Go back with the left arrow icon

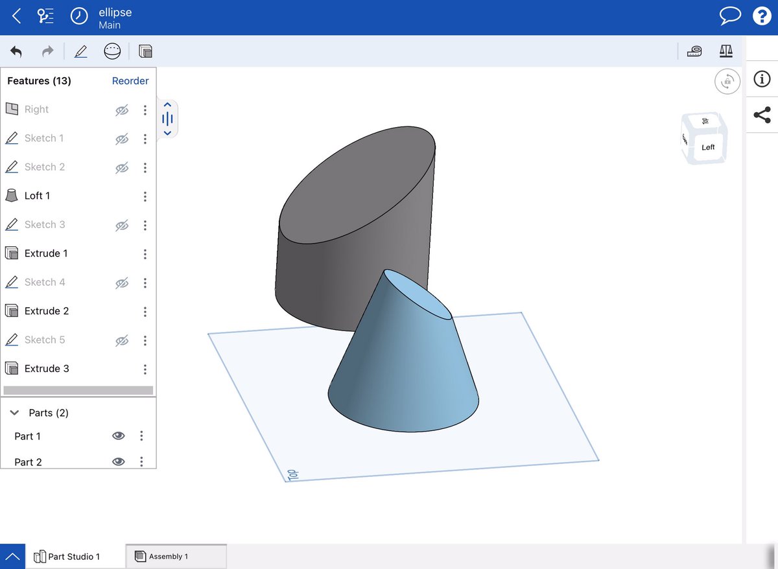pos(17,16)
